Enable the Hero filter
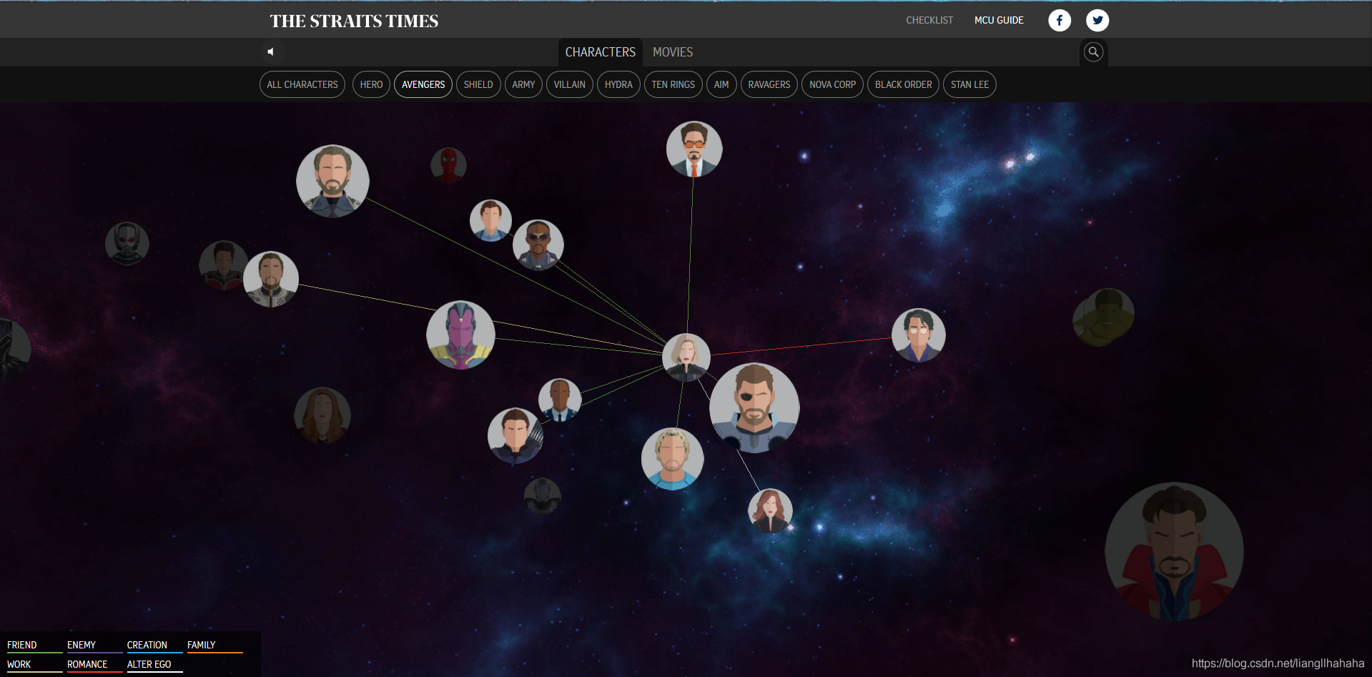 (371, 84)
